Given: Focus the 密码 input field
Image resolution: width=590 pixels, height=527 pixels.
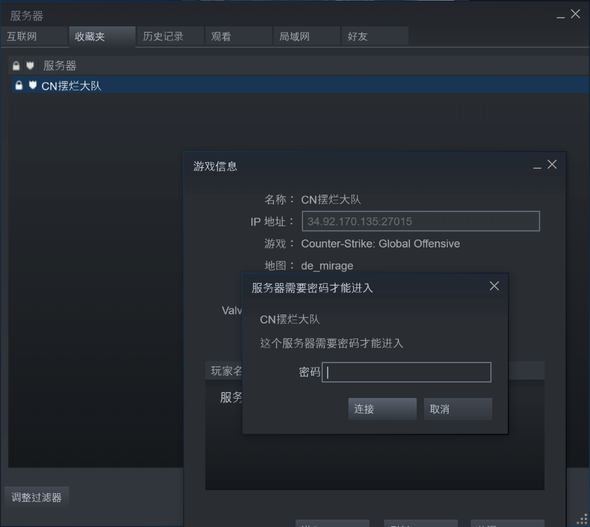Looking at the screenshot, I should click(407, 372).
